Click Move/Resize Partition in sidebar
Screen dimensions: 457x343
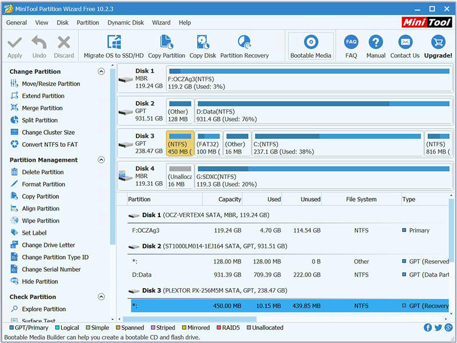51,84
